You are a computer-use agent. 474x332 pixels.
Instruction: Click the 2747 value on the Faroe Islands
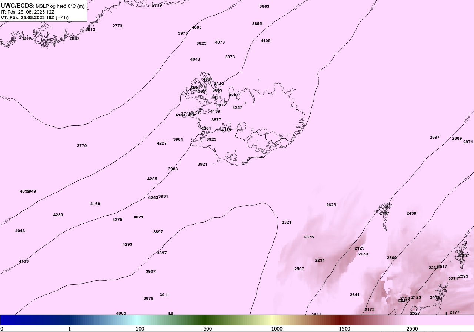pos(384,213)
